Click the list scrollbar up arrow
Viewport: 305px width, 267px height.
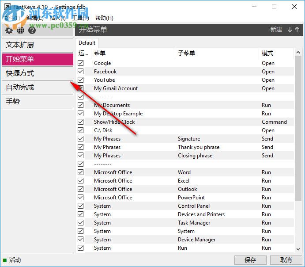[x=298, y=52]
